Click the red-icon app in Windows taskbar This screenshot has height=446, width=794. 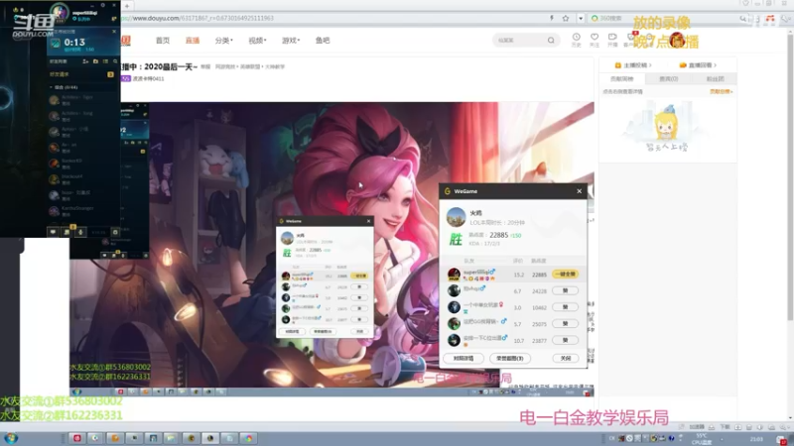77,438
